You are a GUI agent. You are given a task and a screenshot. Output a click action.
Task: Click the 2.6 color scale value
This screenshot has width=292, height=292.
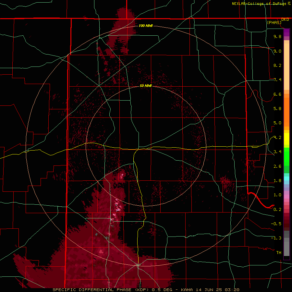(277, 166)
